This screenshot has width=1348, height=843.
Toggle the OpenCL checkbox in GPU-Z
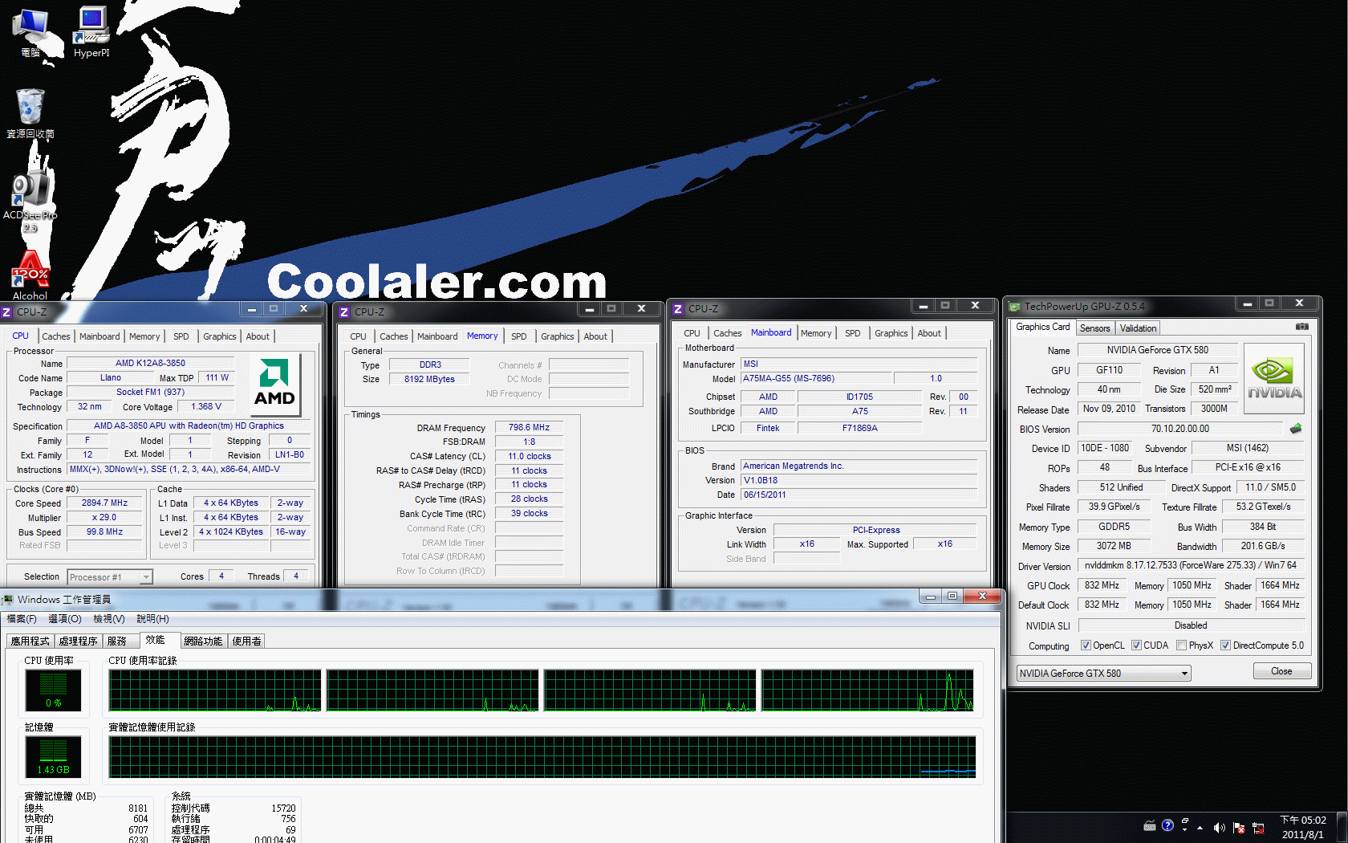point(1086,645)
